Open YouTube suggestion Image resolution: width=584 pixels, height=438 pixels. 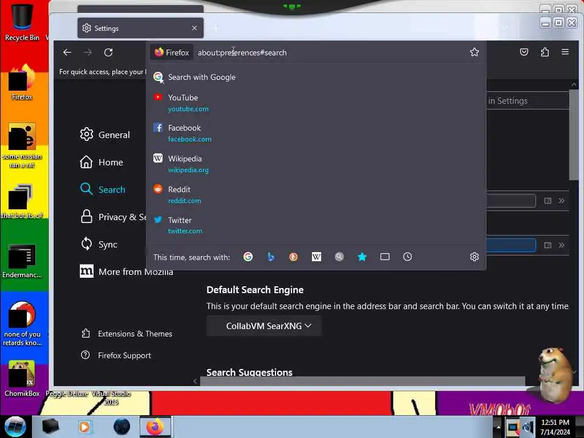[x=317, y=103]
